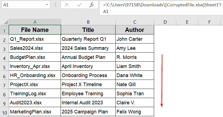This screenshot has width=223, height=117.
Task: Select row 6 header
Action: tap(4, 75)
